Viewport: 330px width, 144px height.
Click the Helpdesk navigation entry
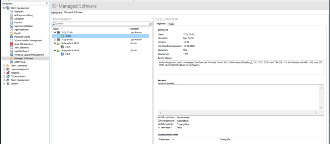(x=15, y=73)
